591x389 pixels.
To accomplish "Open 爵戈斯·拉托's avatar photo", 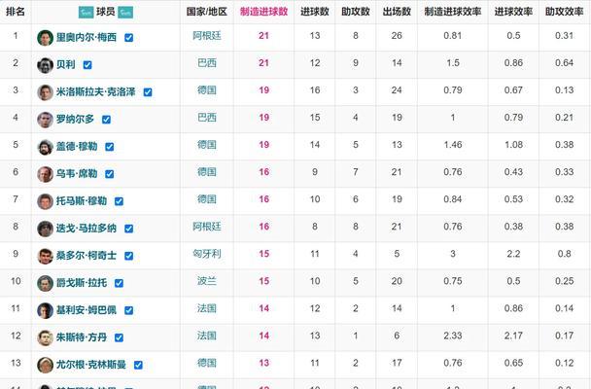I will [x=46, y=283].
